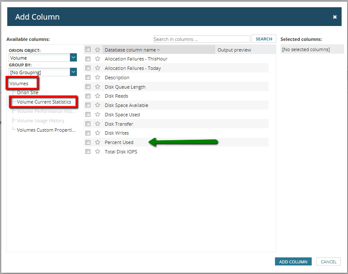Tick the Disk Queue Length checkbox
The height and width of the screenshot is (274, 348).
coord(88,87)
